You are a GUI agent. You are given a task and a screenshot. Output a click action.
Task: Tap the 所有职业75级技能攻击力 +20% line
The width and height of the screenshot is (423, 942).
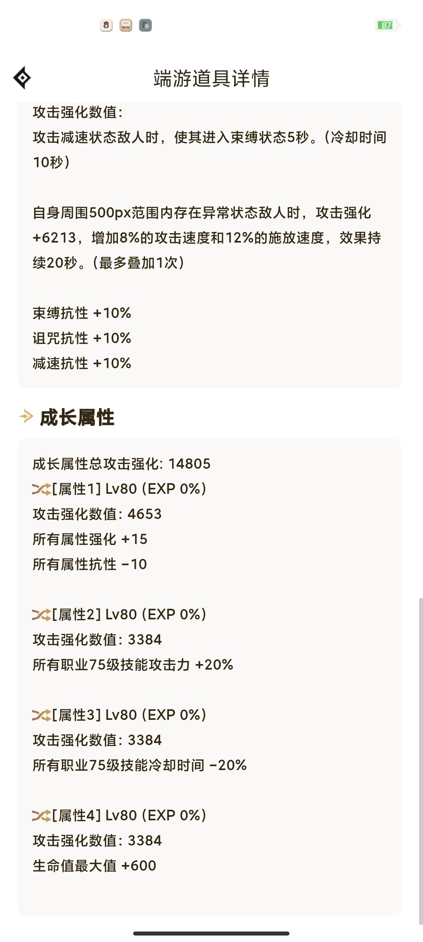coord(133,665)
